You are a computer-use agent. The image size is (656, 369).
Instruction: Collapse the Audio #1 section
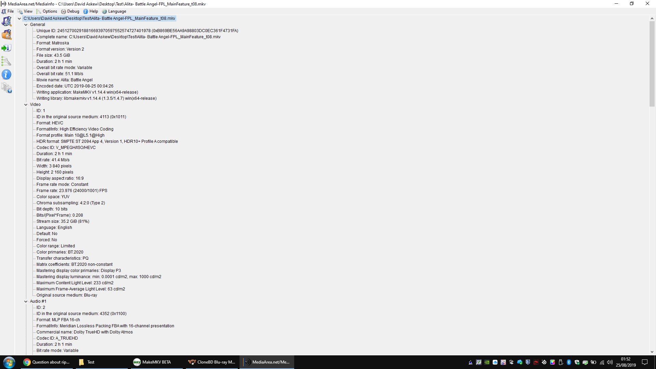26,301
